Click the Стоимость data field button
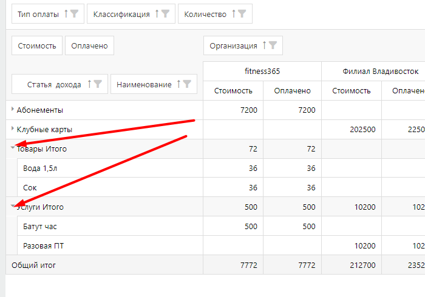This screenshot has width=425, height=297. tap(37, 45)
